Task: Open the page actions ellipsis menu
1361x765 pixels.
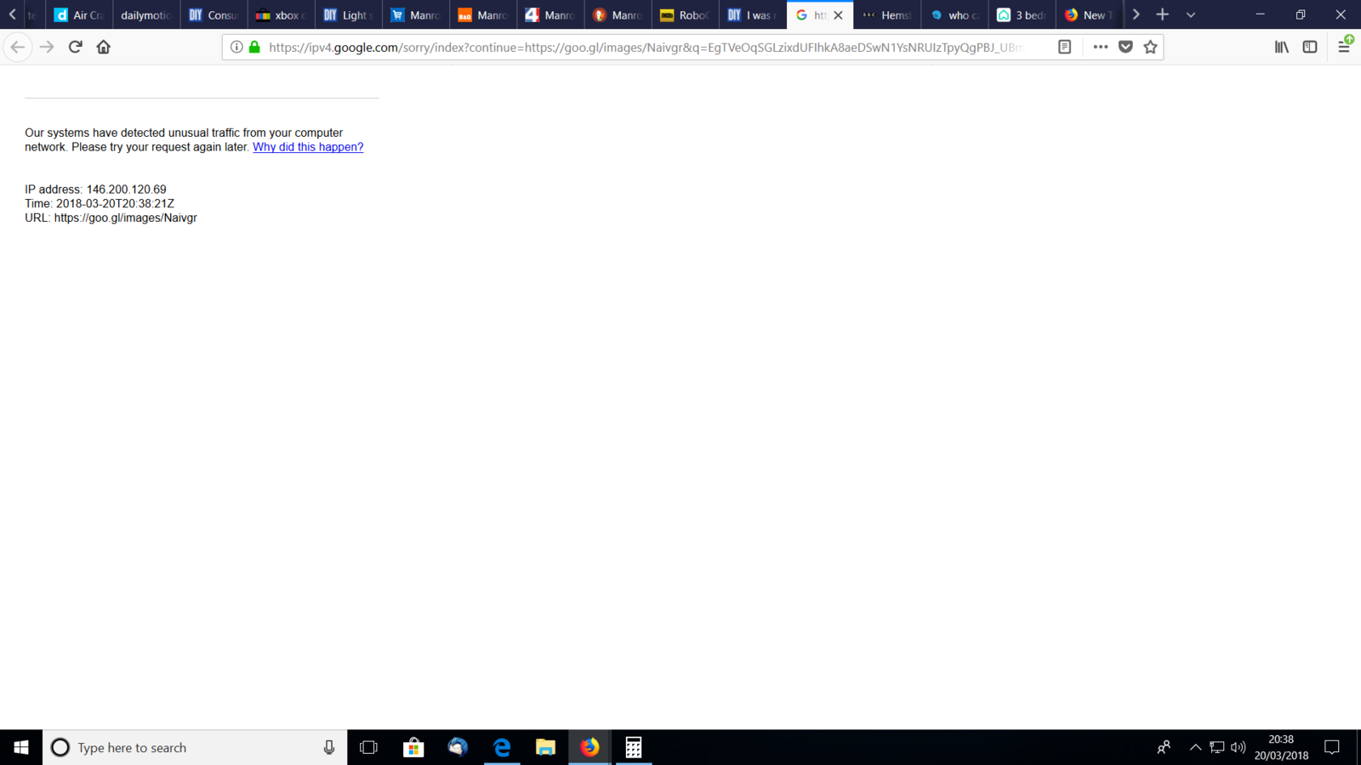Action: (x=1100, y=47)
